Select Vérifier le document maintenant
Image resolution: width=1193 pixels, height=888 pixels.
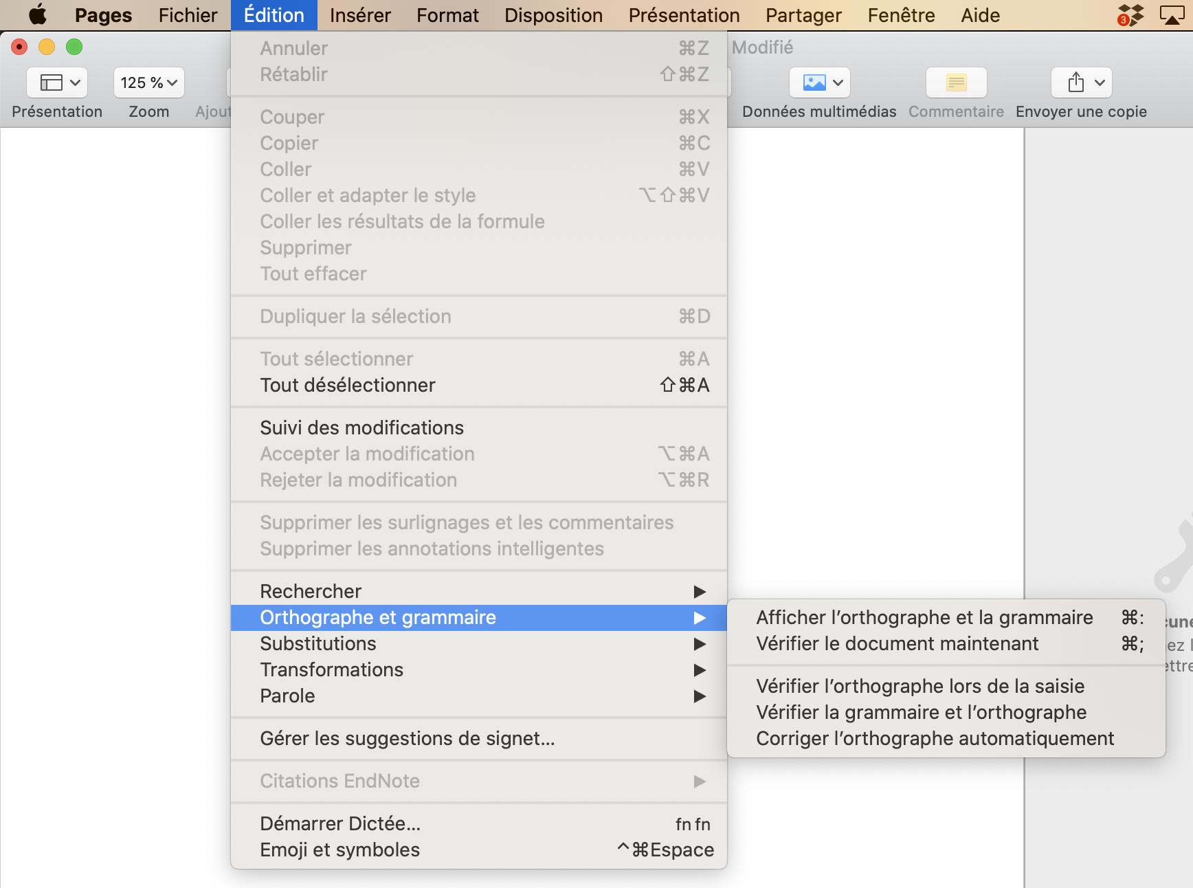[x=897, y=643]
